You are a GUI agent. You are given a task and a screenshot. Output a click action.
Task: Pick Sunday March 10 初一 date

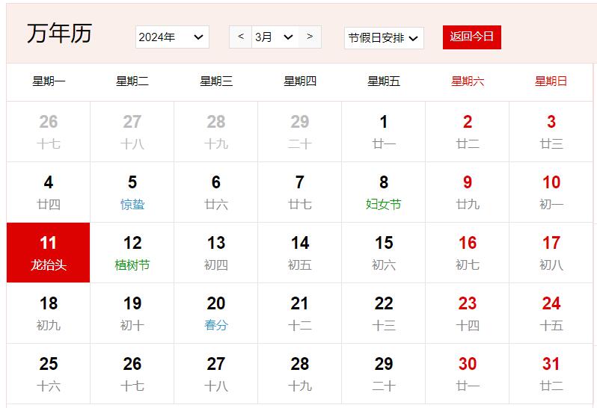(x=551, y=192)
